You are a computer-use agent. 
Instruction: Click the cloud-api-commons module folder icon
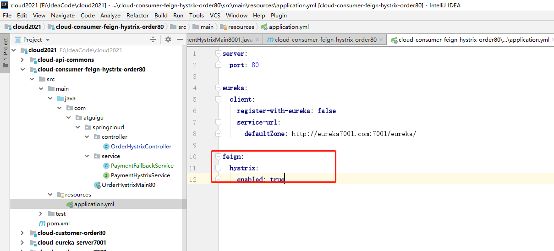click(x=33, y=60)
